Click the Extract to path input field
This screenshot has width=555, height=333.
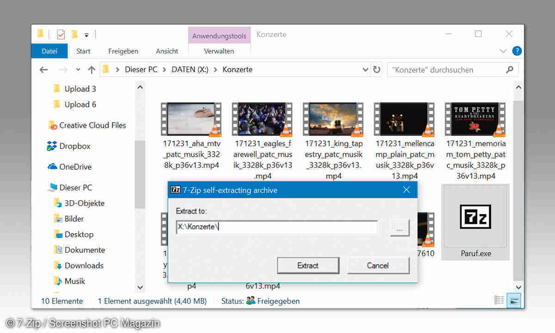point(277,228)
